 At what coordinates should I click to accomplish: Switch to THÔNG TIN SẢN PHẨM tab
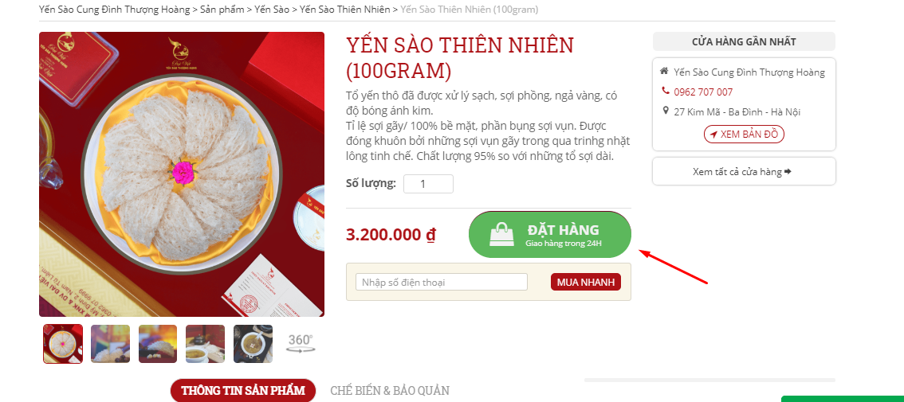pyautogui.click(x=242, y=391)
